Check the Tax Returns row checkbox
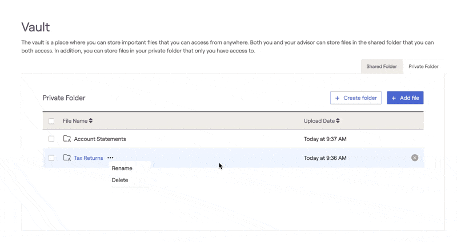Image resolution: width=457 pixels, height=242 pixels. (51, 158)
